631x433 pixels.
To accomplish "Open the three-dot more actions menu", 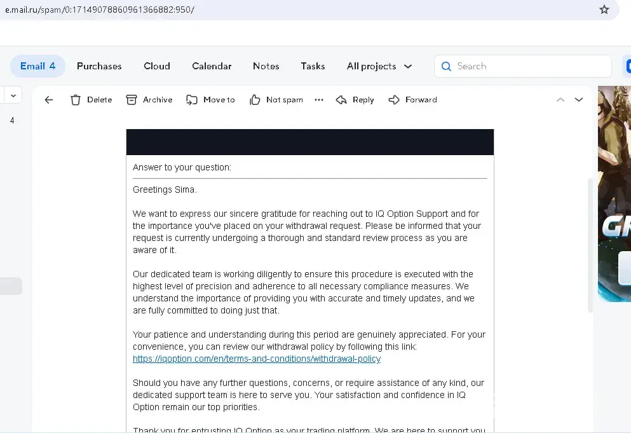I will click(319, 100).
